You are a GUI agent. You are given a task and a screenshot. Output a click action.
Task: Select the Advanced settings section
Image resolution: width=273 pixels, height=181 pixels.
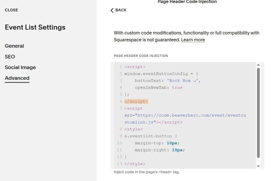[17, 78]
